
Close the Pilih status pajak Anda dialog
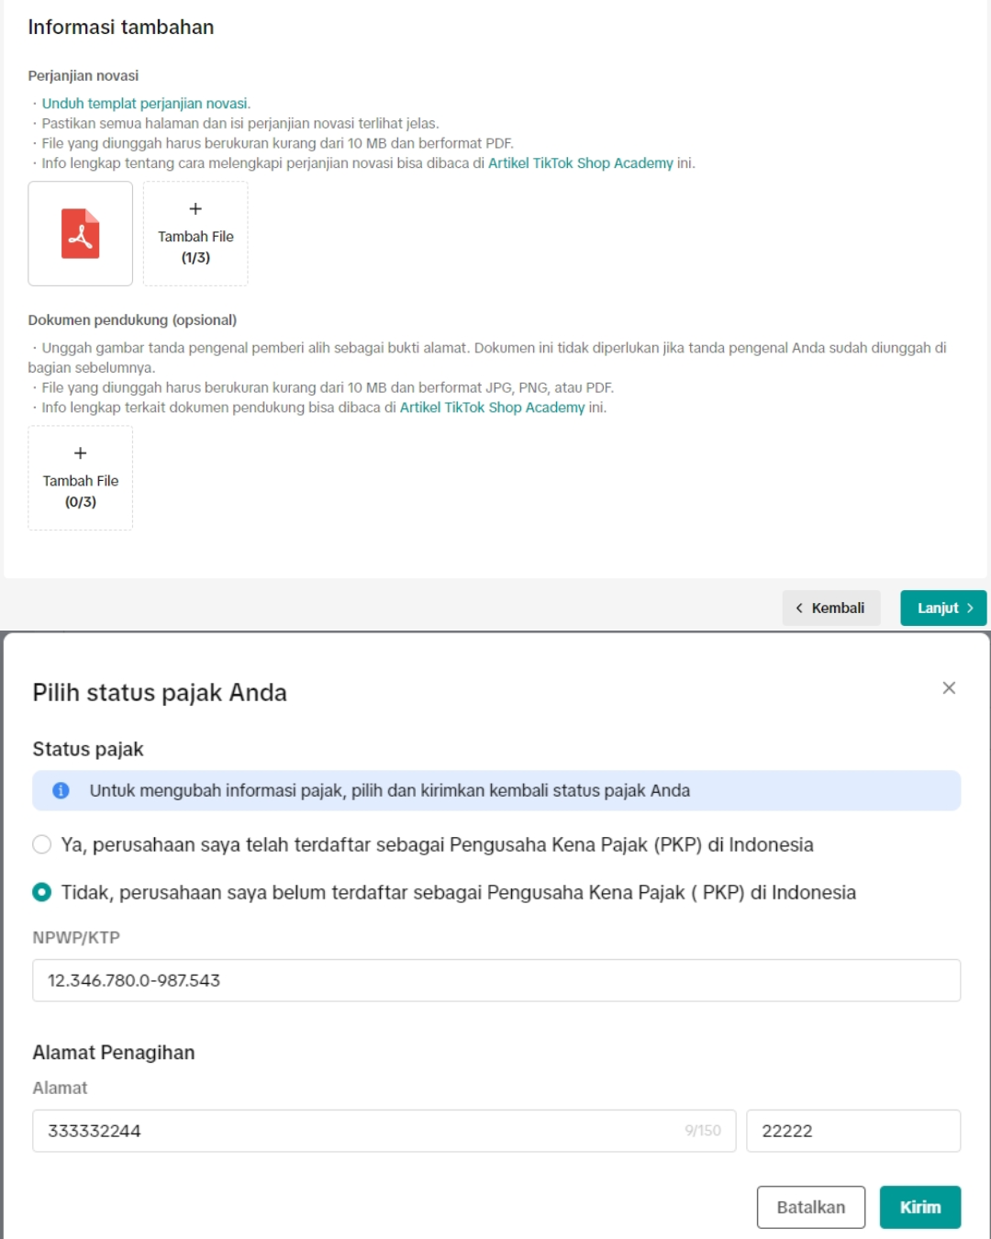pos(949,688)
